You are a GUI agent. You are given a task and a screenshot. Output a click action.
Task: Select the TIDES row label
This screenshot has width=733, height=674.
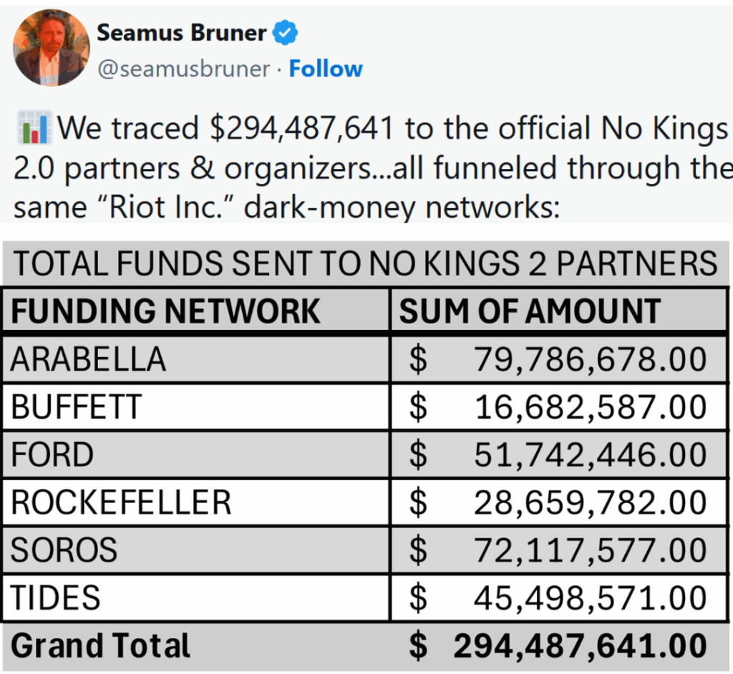[x=56, y=597]
